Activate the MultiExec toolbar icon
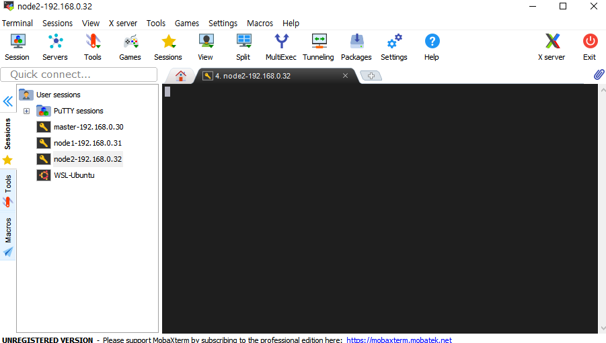606x343 pixels. pos(282,42)
